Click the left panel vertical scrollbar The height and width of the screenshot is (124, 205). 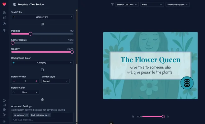point(77,93)
